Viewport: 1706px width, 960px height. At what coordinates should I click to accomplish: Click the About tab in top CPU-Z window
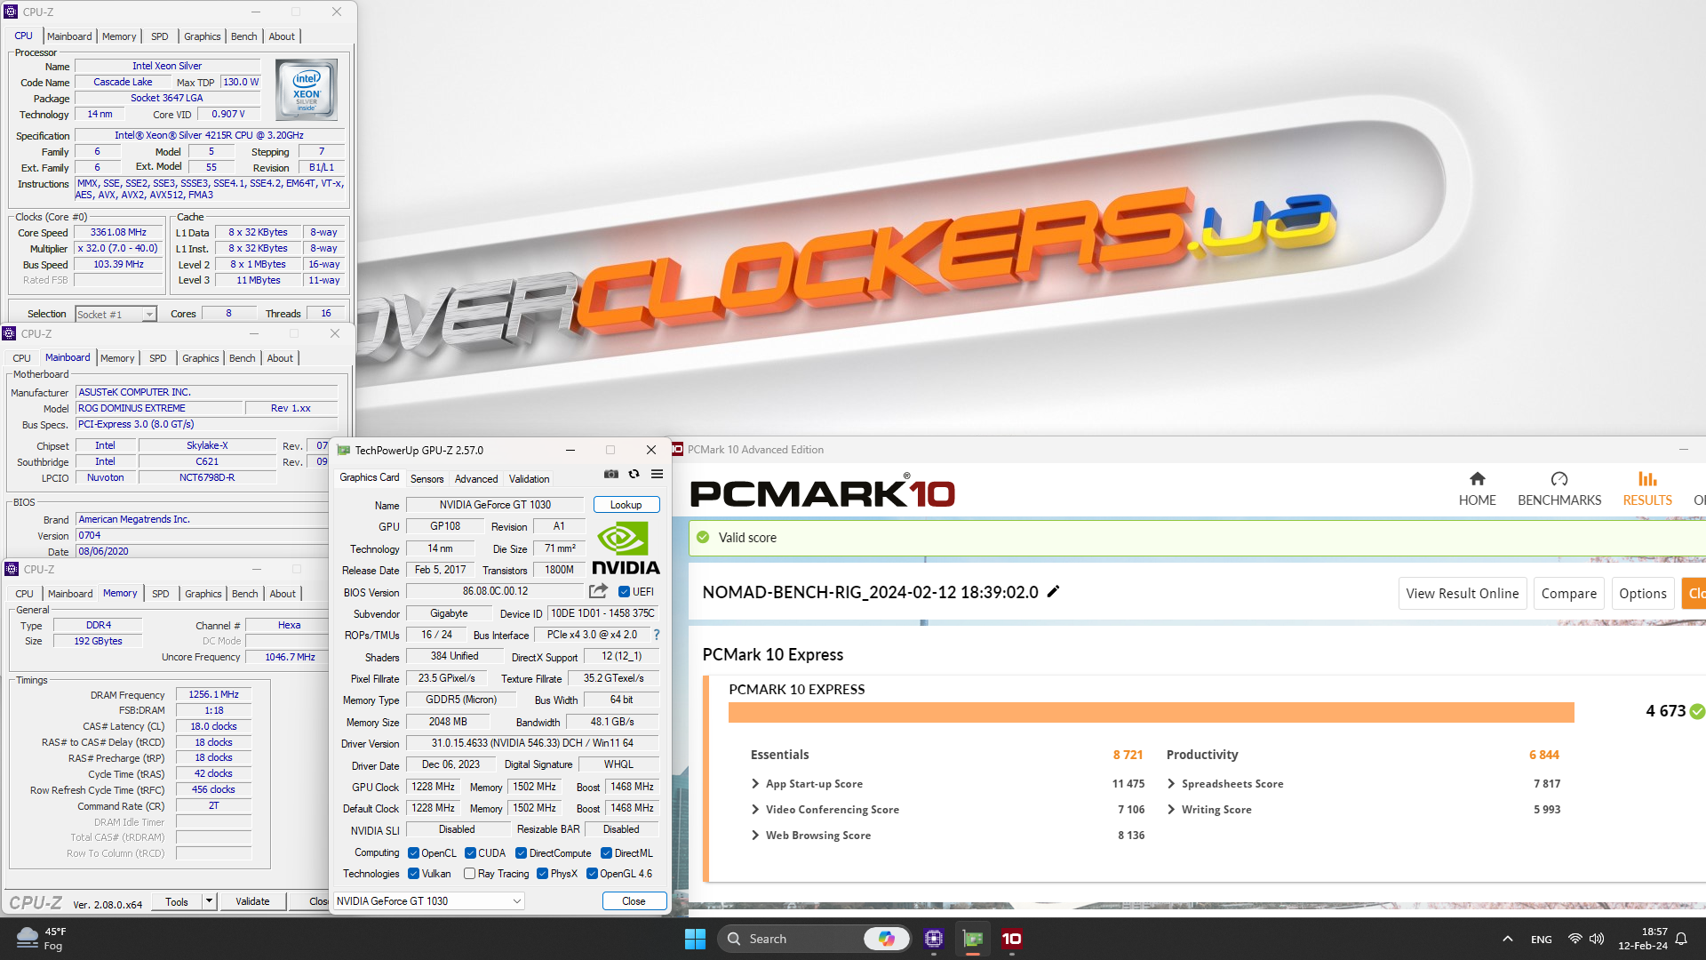tap(282, 36)
